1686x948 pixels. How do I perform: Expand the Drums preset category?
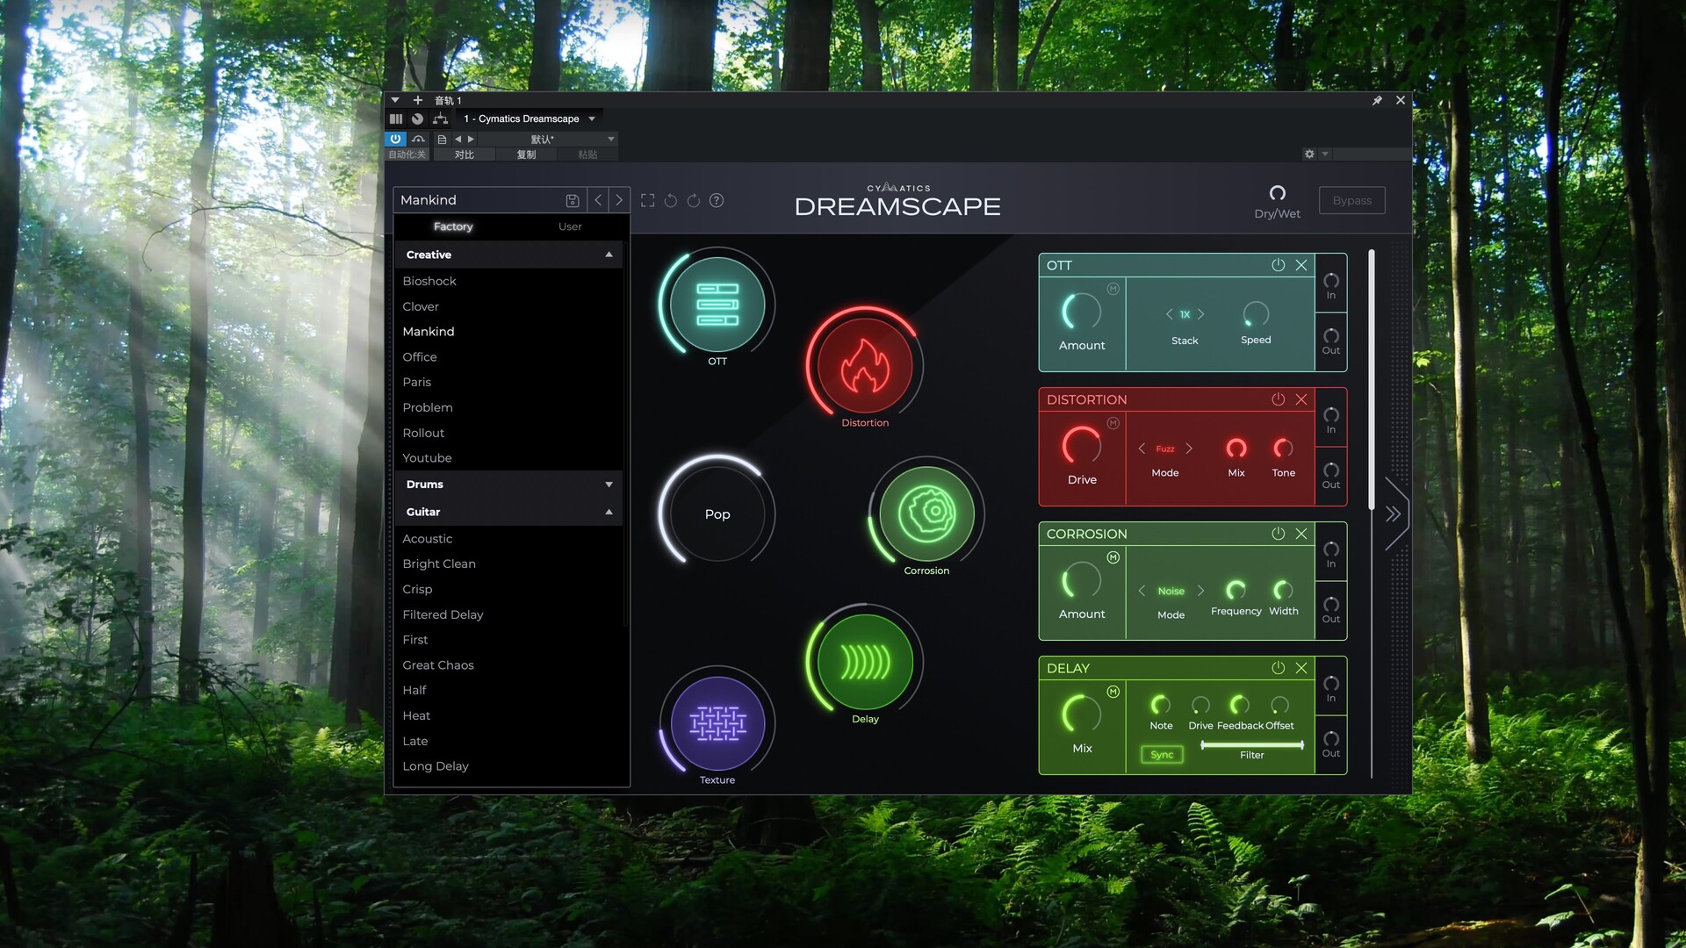coord(609,485)
